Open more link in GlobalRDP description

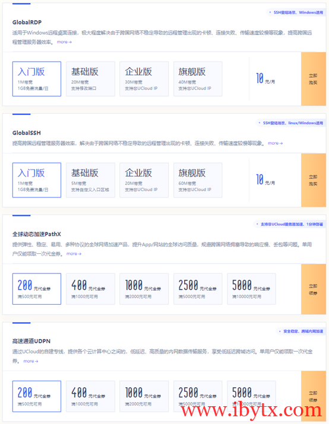click(x=64, y=42)
